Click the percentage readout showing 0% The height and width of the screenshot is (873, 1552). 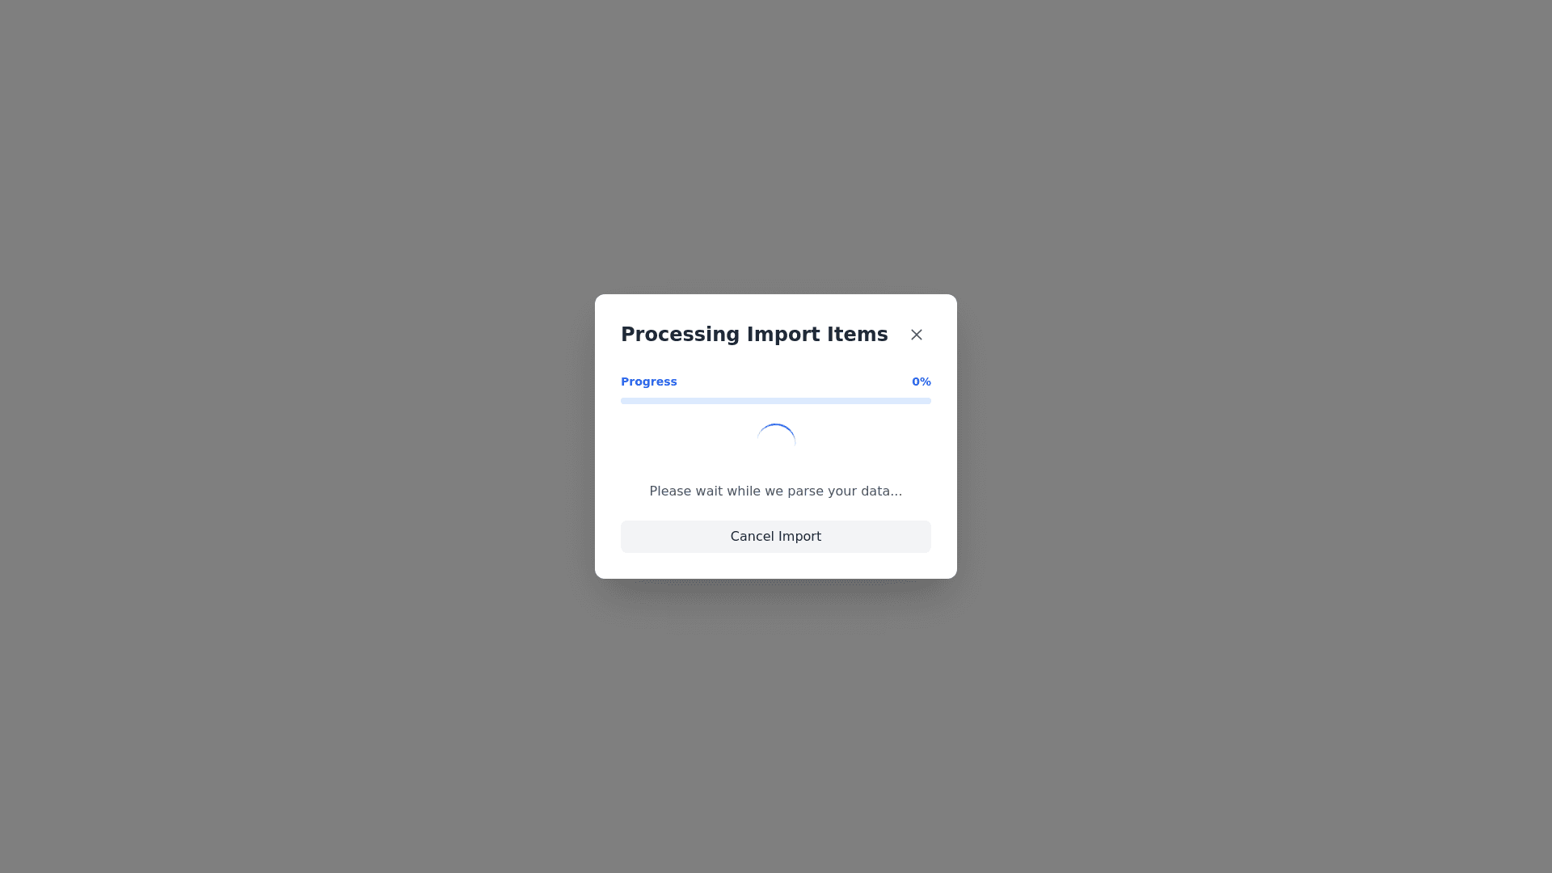921,382
